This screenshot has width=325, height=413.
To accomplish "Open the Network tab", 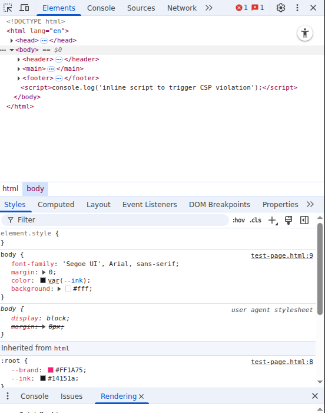I will pos(182,8).
